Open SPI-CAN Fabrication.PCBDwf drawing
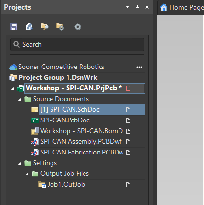Screen dimensions: 204x205 pos(82,153)
